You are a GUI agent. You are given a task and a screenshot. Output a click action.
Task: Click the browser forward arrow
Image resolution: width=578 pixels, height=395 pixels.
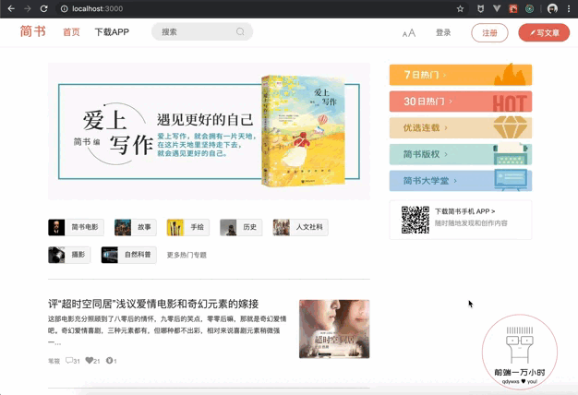click(x=28, y=8)
